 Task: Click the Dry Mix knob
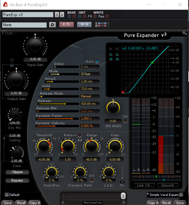pos(14,115)
